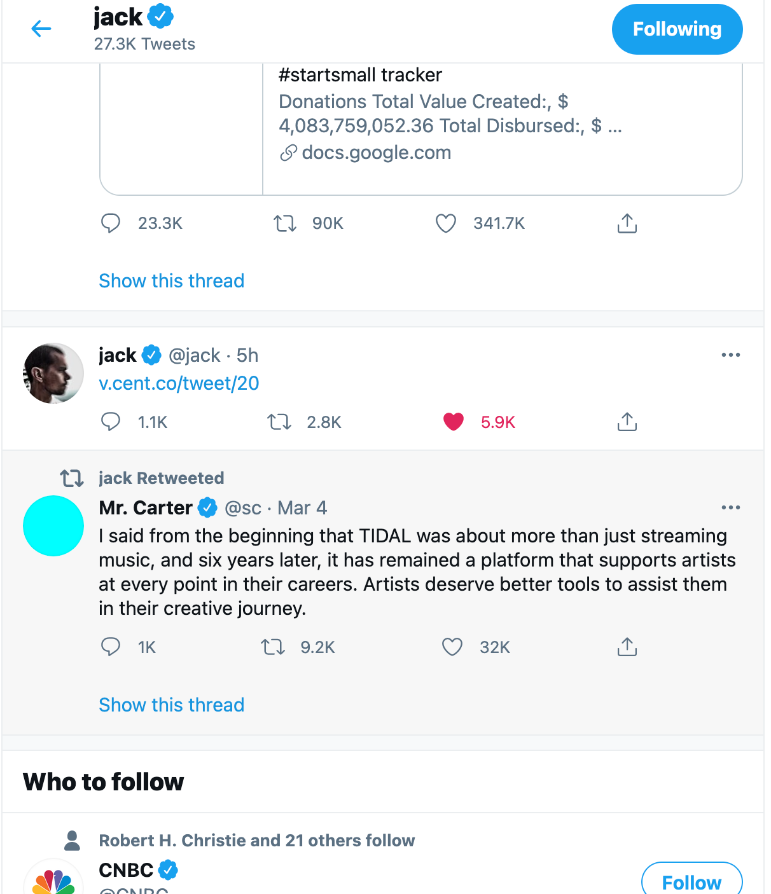
Task: Unlike jack's v.cent.co tweet
Action: pos(454,422)
